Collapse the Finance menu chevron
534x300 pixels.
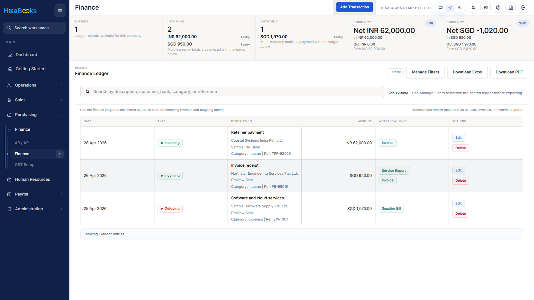tap(62, 130)
